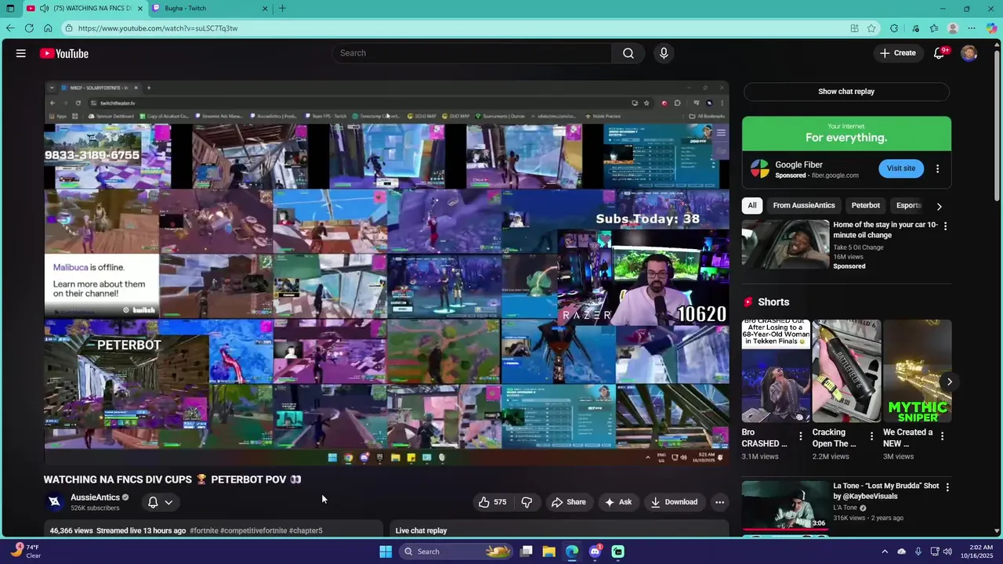Open the AussieAntics channel name link

tap(95, 497)
